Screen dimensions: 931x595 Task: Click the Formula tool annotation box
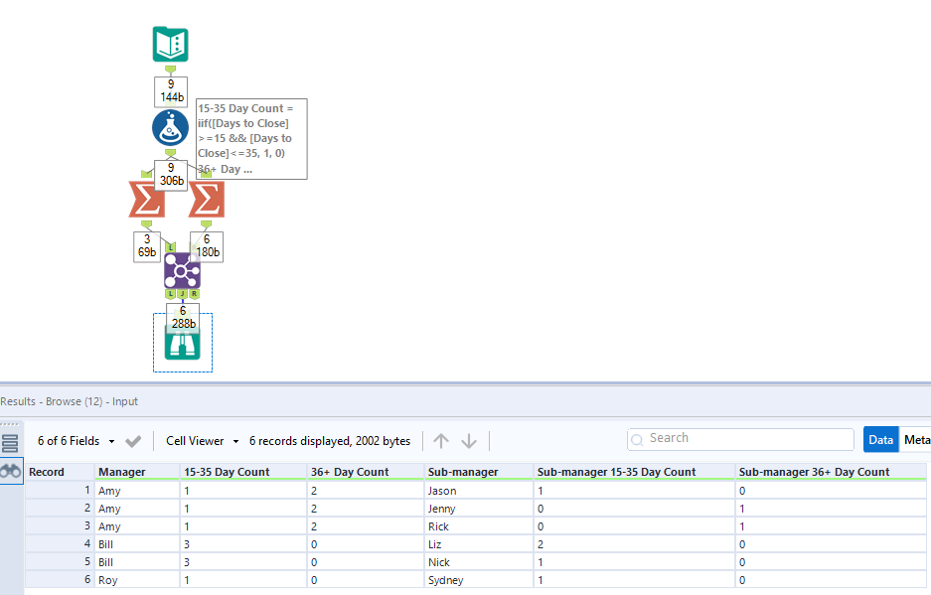[x=251, y=139]
